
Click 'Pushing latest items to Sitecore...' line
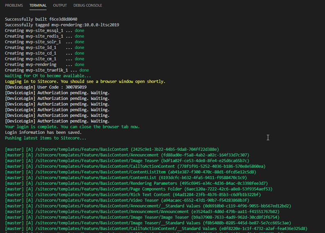click(46, 138)
